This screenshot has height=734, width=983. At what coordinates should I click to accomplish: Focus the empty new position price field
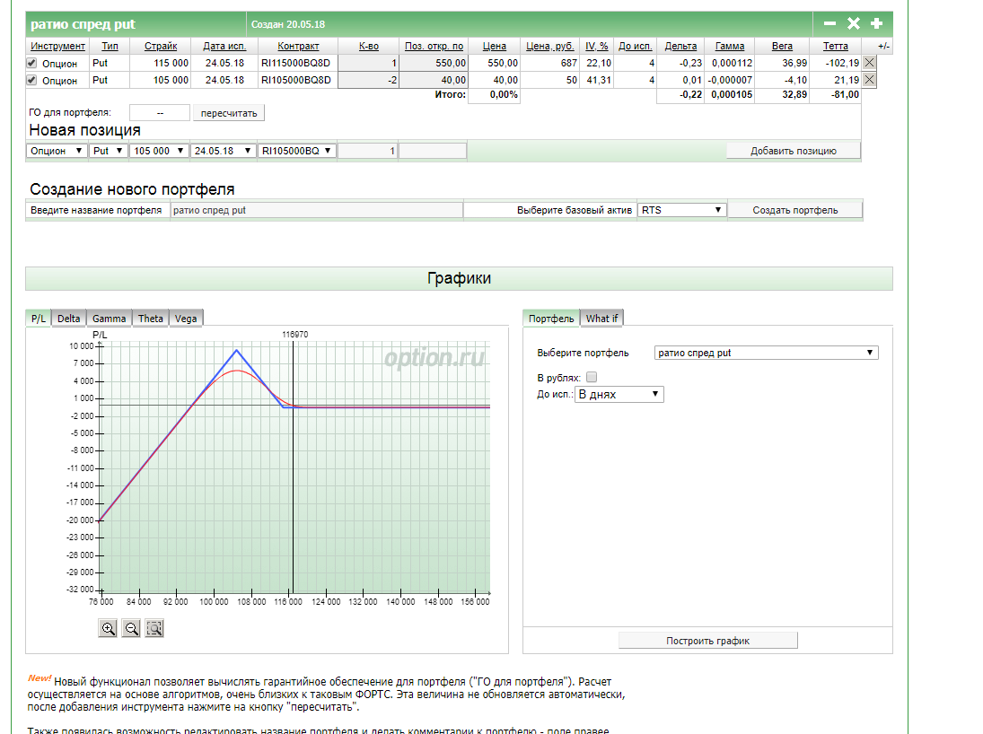(x=434, y=151)
